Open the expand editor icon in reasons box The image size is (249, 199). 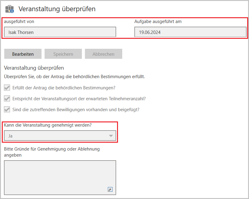coord(110,189)
